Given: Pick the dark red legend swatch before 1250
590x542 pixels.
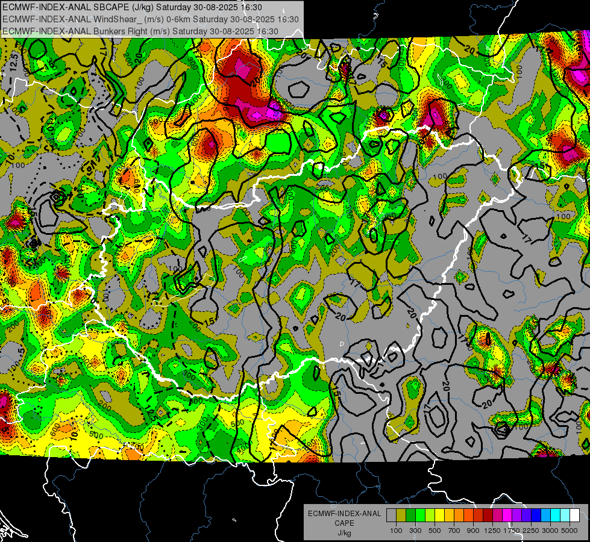Looking at the screenshot, I should pyautogui.click(x=488, y=516).
